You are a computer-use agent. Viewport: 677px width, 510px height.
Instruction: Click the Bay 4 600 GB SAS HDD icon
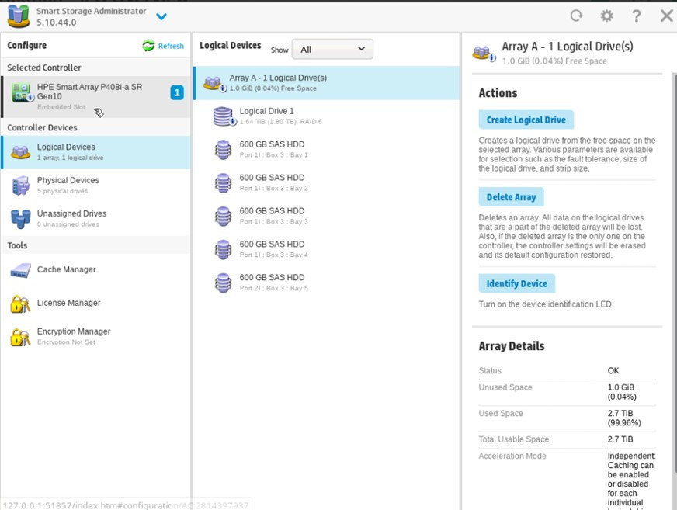click(x=224, y=249)
